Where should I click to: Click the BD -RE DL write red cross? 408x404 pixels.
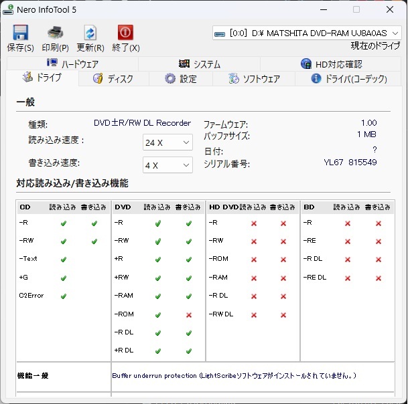pos(379,278)
